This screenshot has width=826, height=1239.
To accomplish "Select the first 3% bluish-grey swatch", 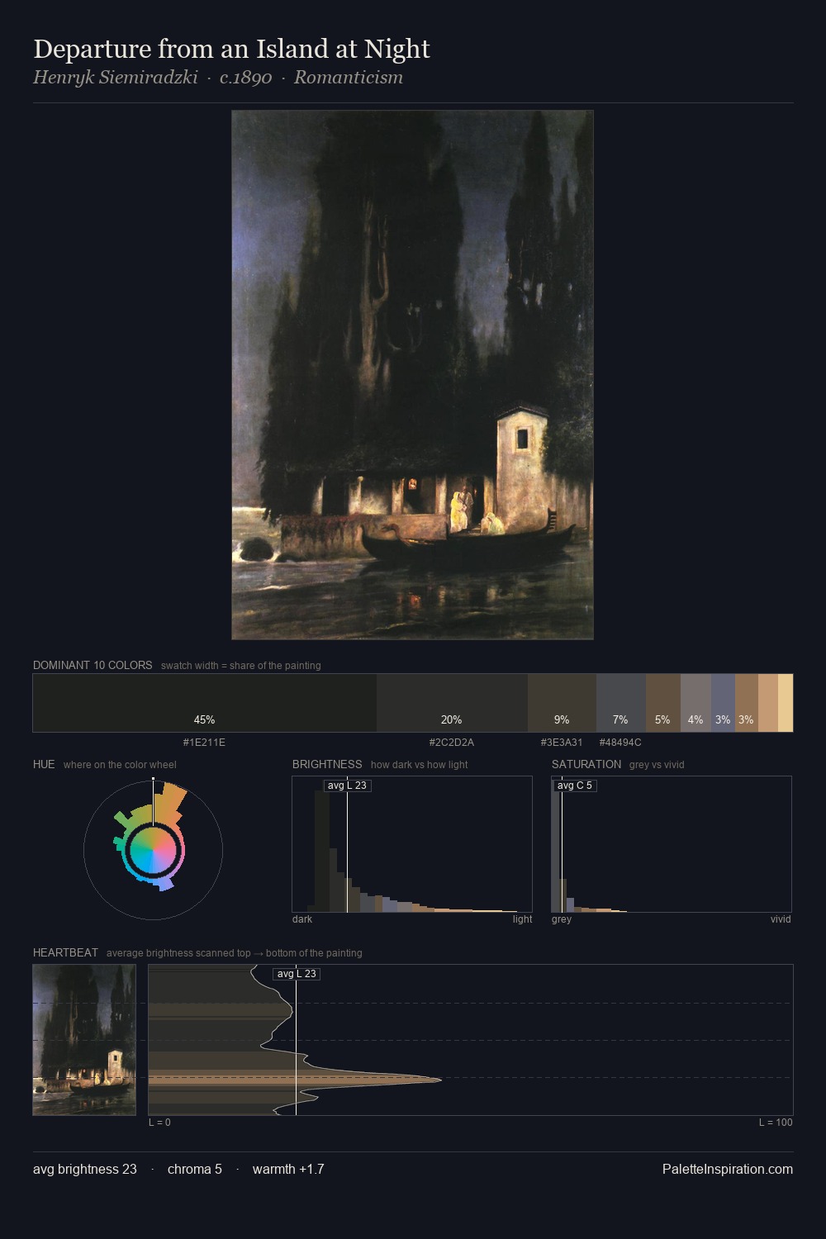I will pos(723,703).
